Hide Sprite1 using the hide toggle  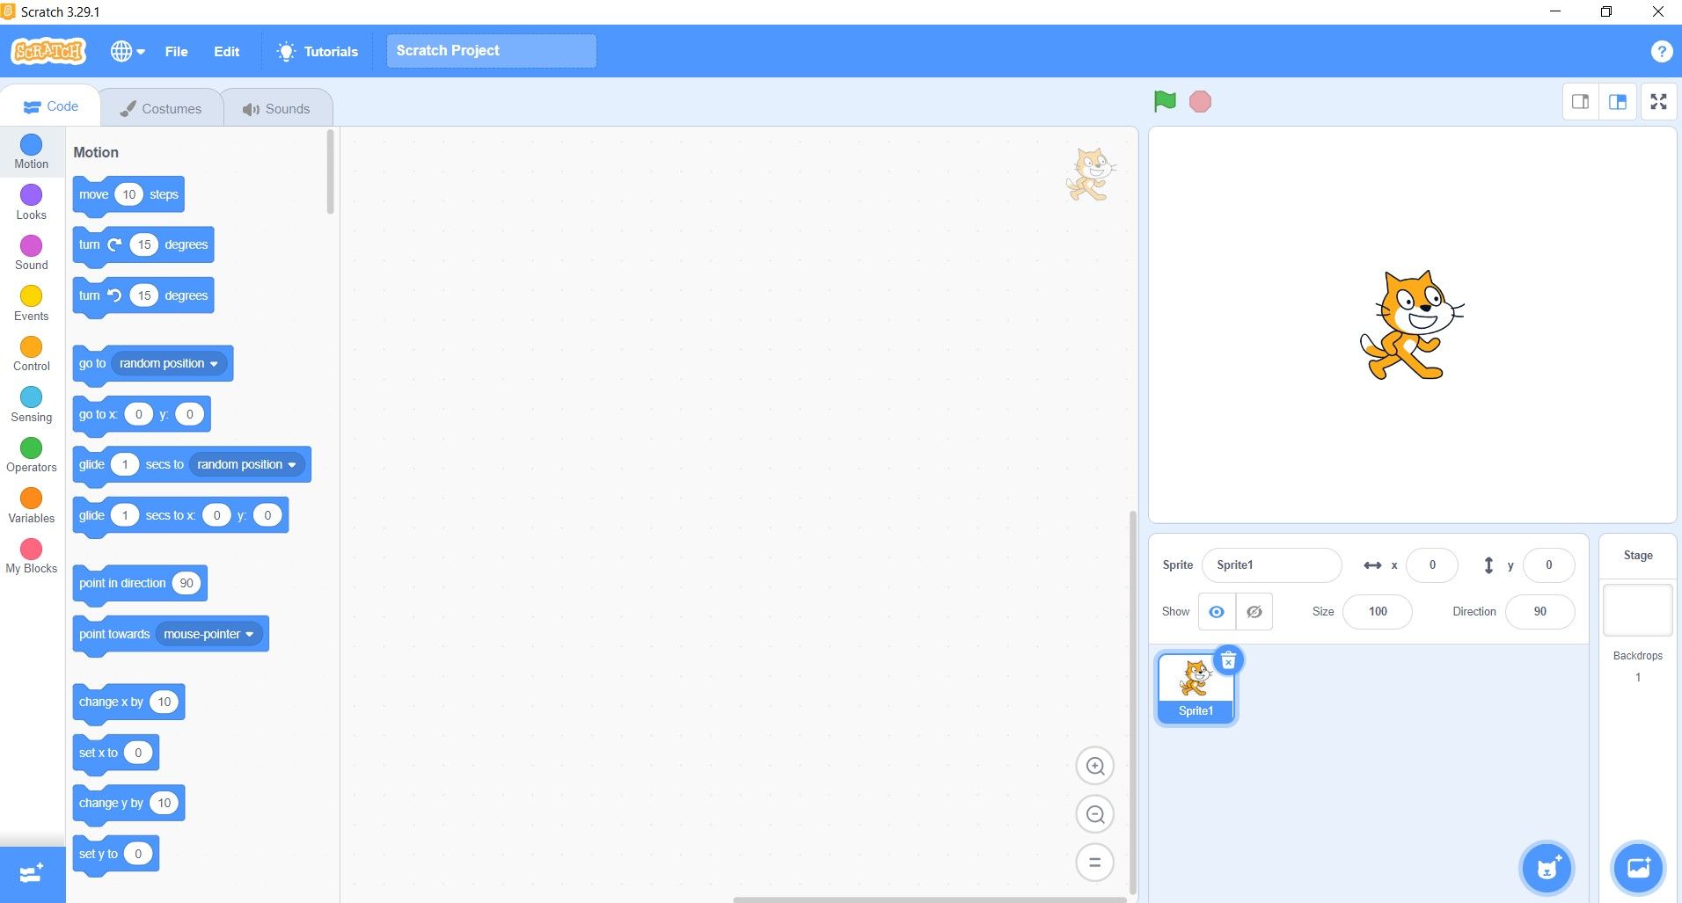pyautogui.click(x=1254, y=611)
